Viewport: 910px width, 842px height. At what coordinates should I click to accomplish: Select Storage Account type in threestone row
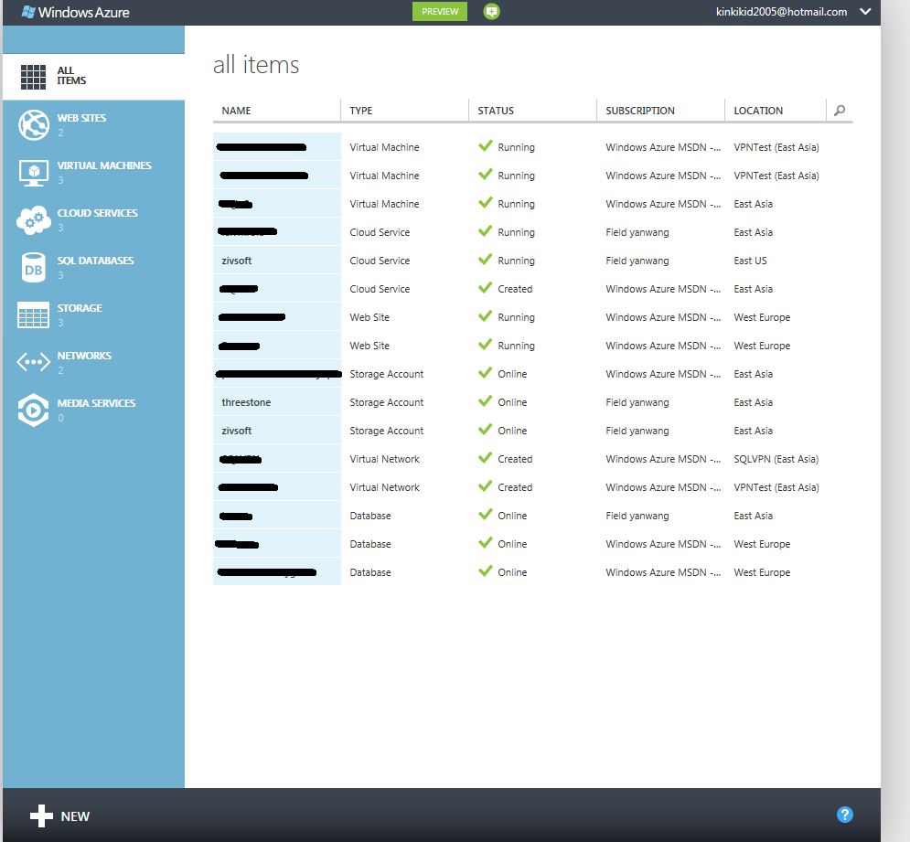[387, 402]
